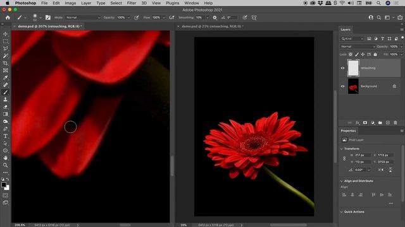Open brush Opacity slider dropdown

pyautogui.click(x=128, y=18)
